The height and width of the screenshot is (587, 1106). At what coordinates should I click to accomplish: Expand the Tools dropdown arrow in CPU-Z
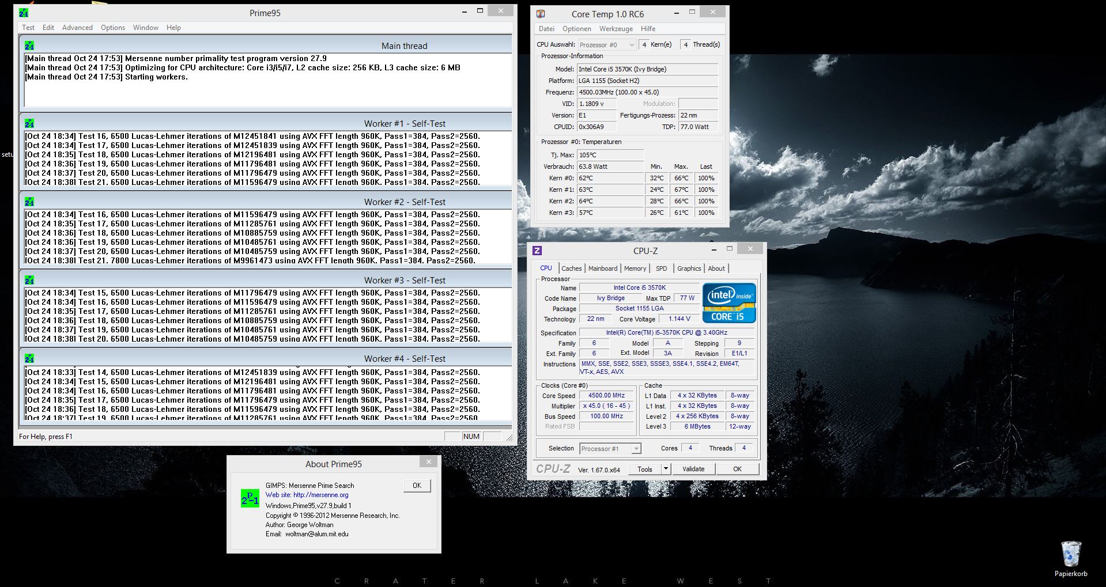666,469
